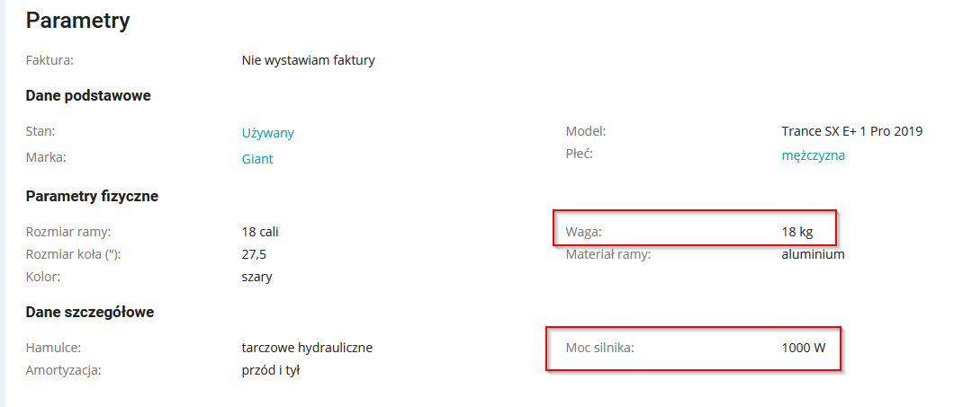Screen dimensions: 972x407
Task: Click the brakes value "tarczowe hydrauliczne"
Action: click(x=307, y=348)
